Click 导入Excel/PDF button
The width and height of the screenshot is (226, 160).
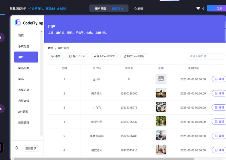[x=104, y=56]
